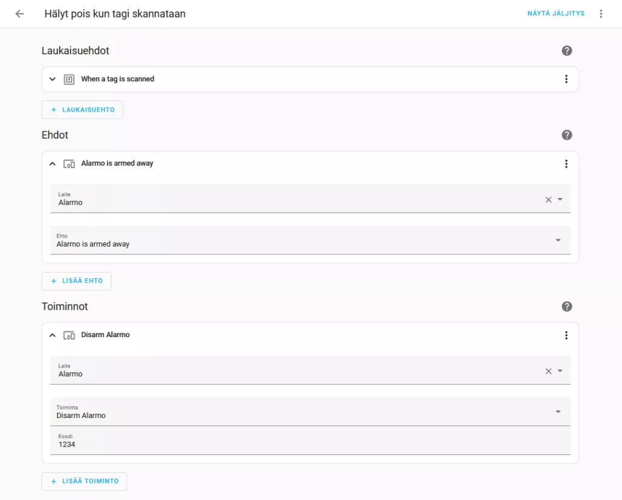Viewport: 622px width, 500px height.
Task: Add an action with LISÄÄ TOIMINTO
Action: pyautogui.click(x=84, y=481)
